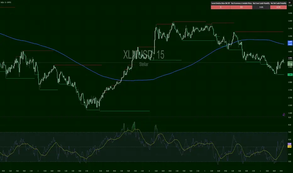This screenshot has height=173, width=293.
Task: Click the blue SMA 200 price label on axis
Action: pos(290,43)
